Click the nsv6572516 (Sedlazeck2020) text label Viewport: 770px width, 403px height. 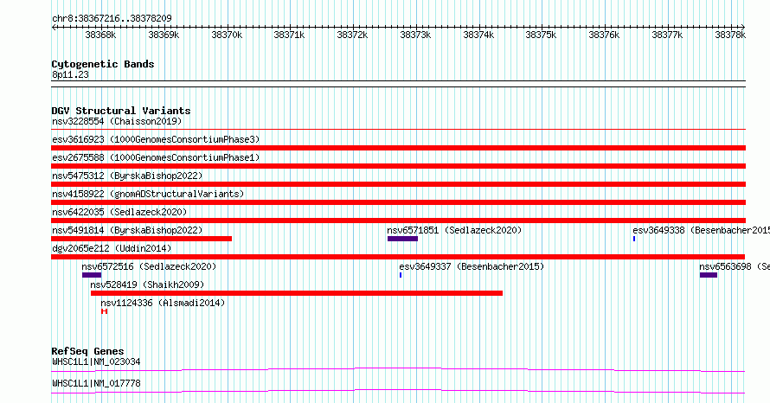point(149,266)
